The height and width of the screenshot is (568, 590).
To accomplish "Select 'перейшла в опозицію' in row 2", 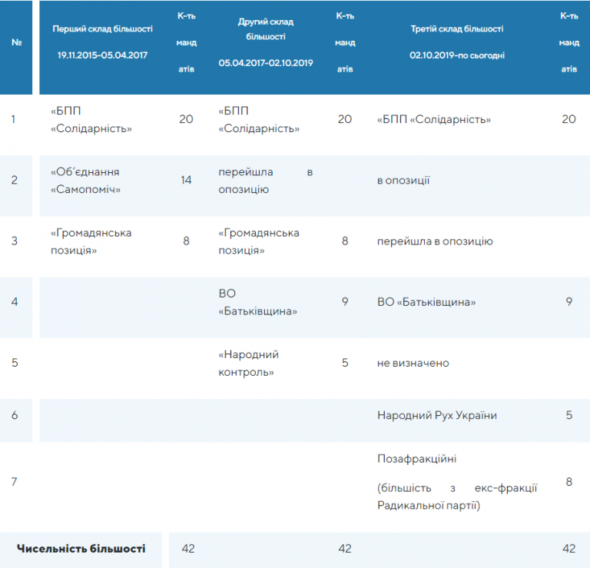I will pyautogui.click(x=266, y=181).
